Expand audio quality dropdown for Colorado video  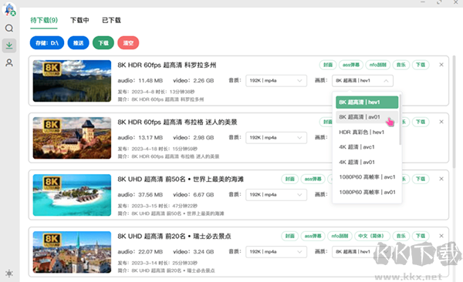click(276, 81)
